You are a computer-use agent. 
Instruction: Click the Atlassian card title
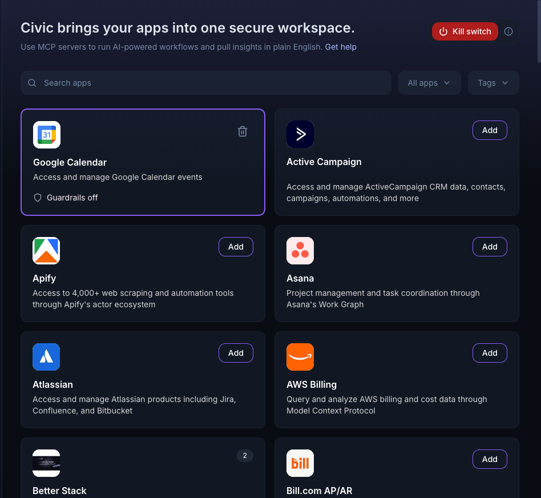pos(53,384)
